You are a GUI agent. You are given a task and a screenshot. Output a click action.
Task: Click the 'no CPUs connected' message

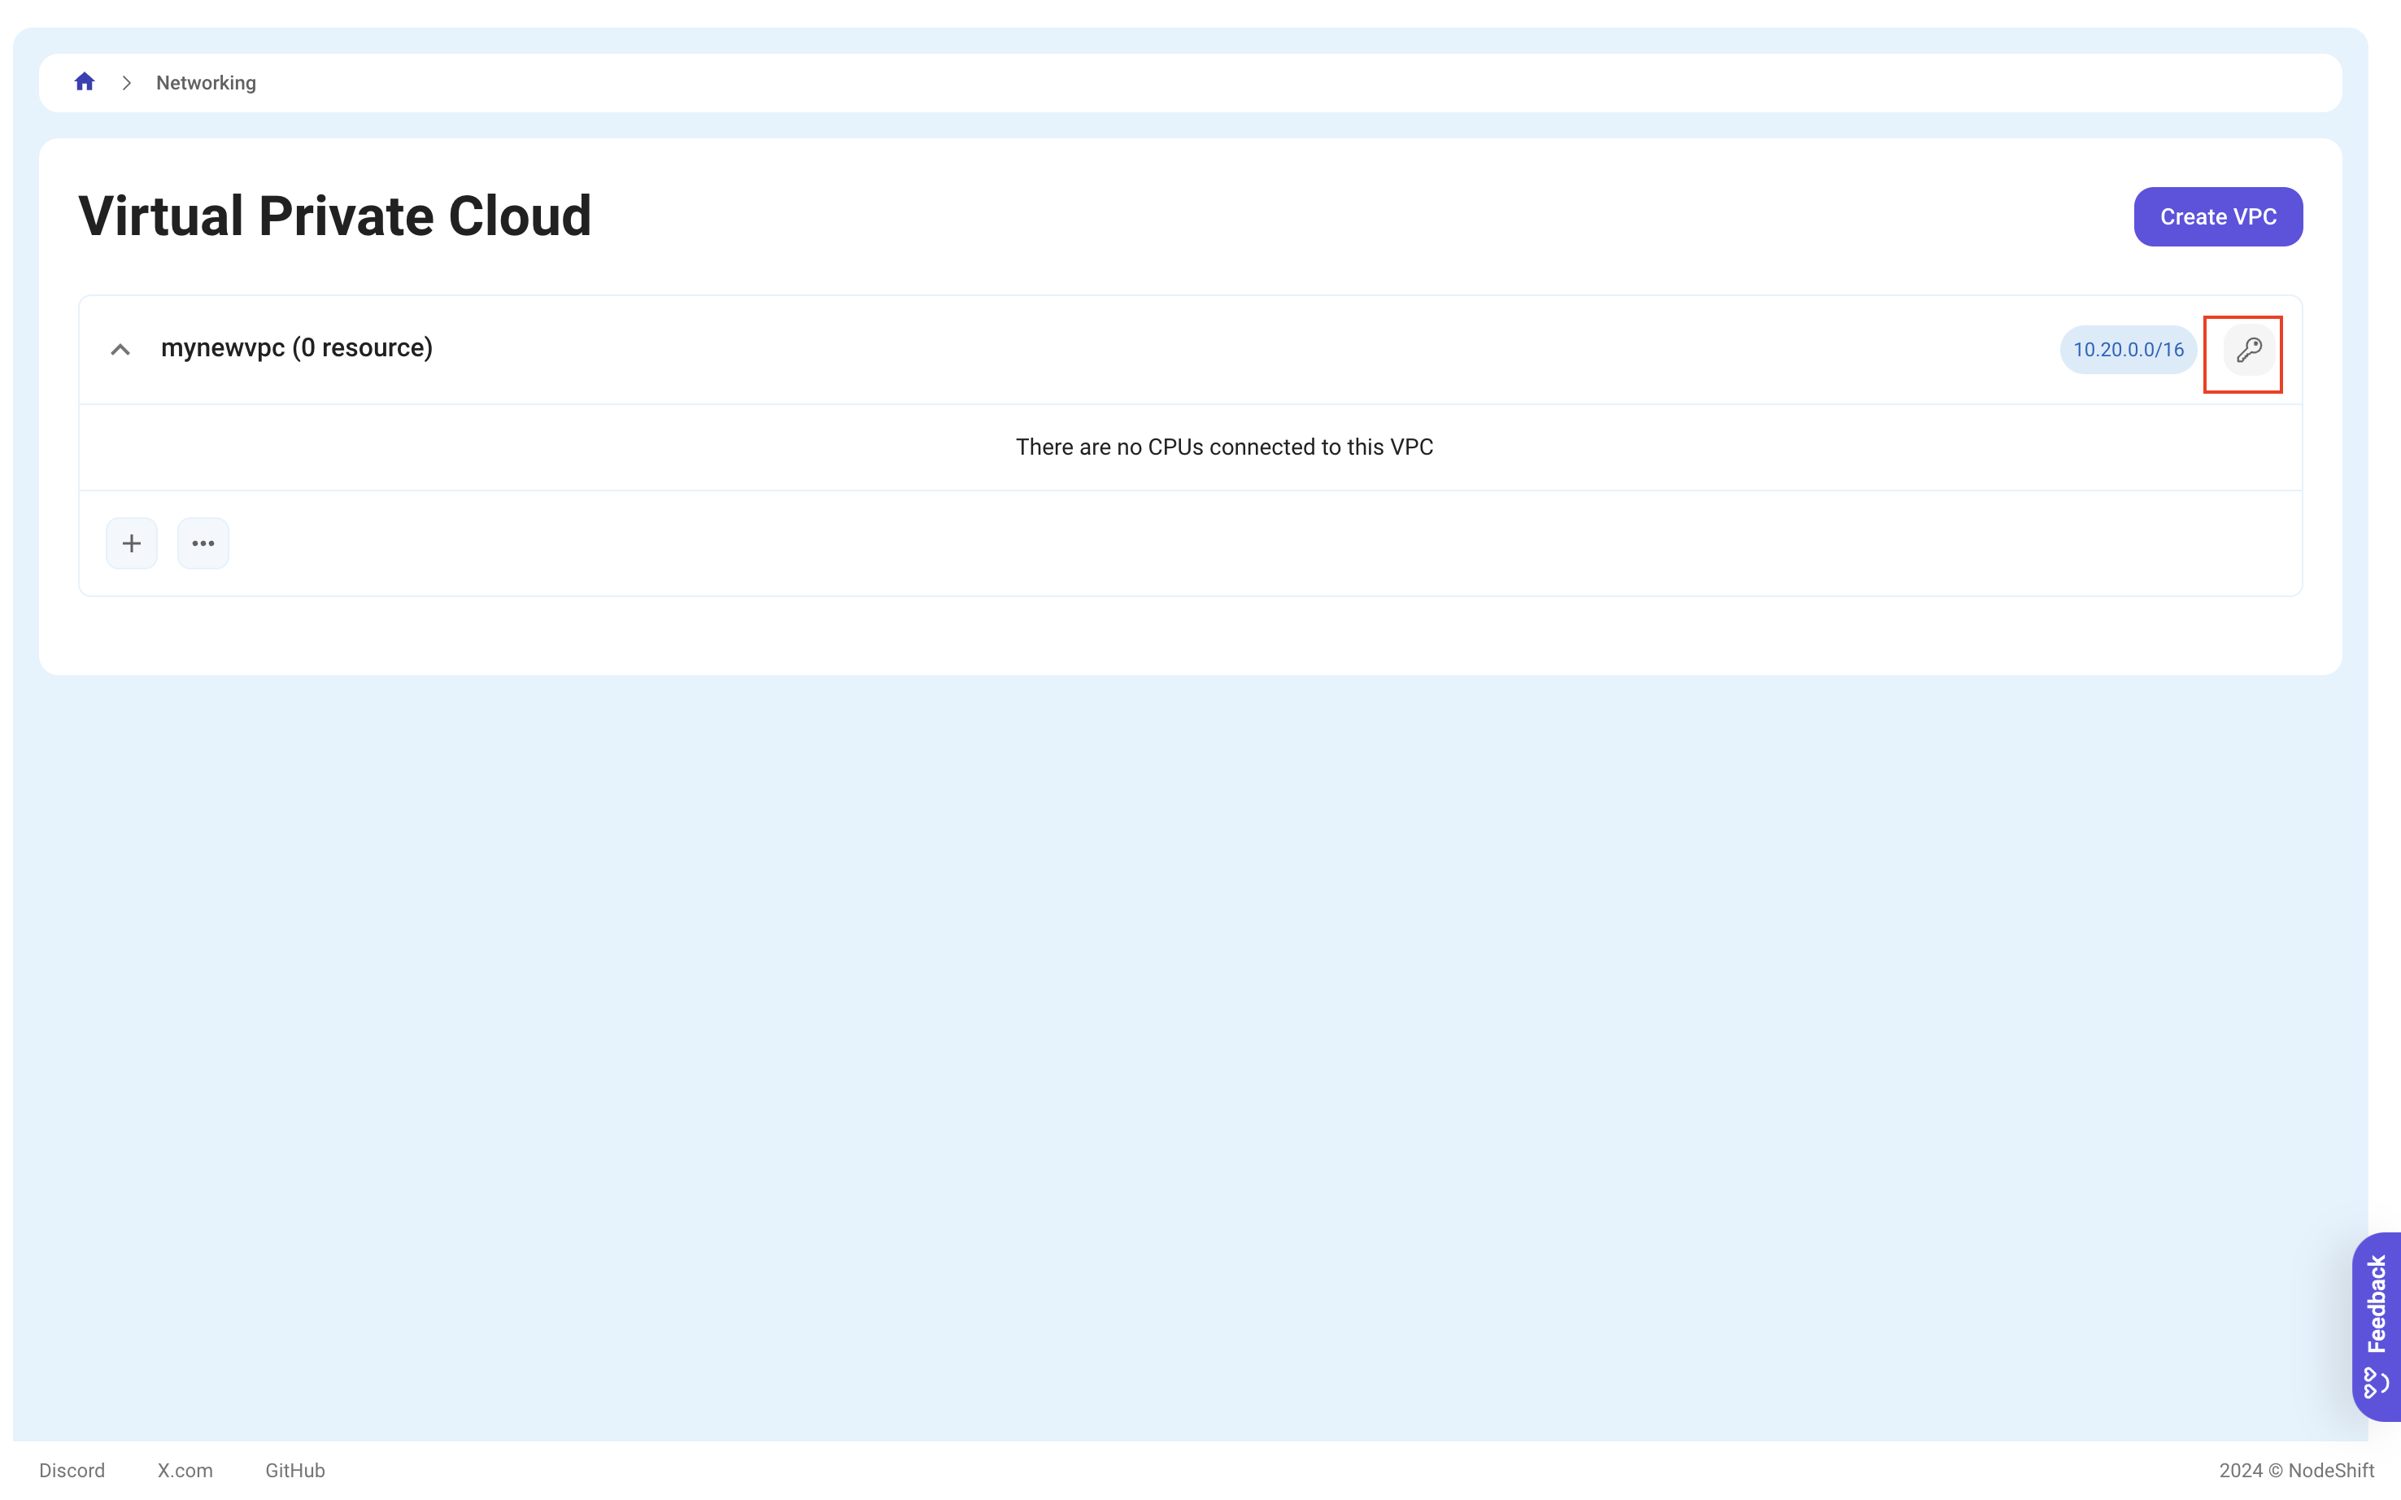1224,447
